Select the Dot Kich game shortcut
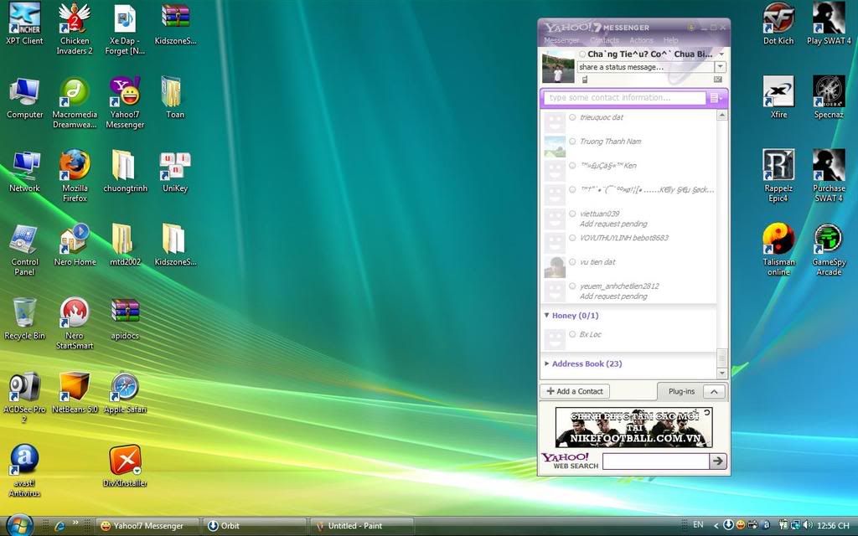This screenshot has height=536, width=858. click(778, 24)
